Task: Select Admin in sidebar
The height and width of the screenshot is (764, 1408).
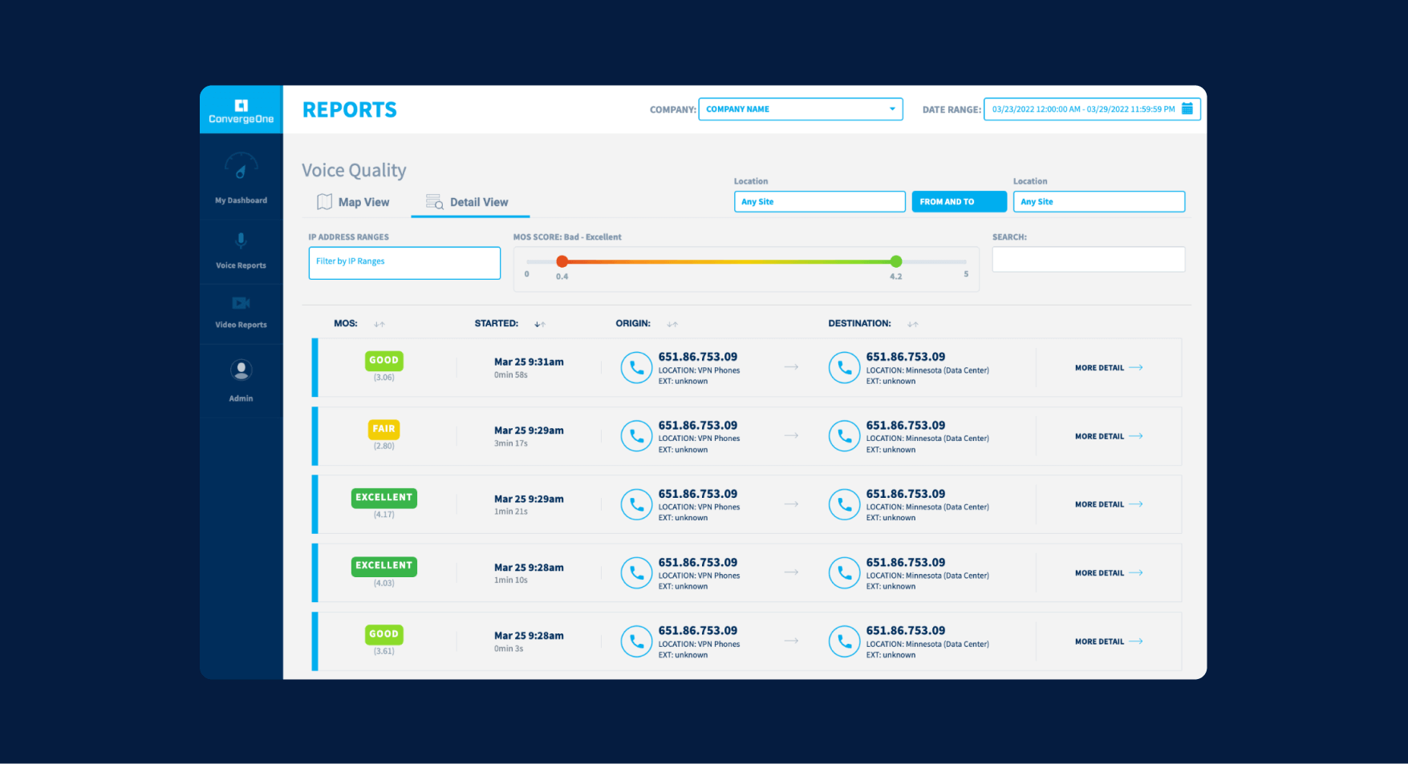Action: (x=241, y=381)
